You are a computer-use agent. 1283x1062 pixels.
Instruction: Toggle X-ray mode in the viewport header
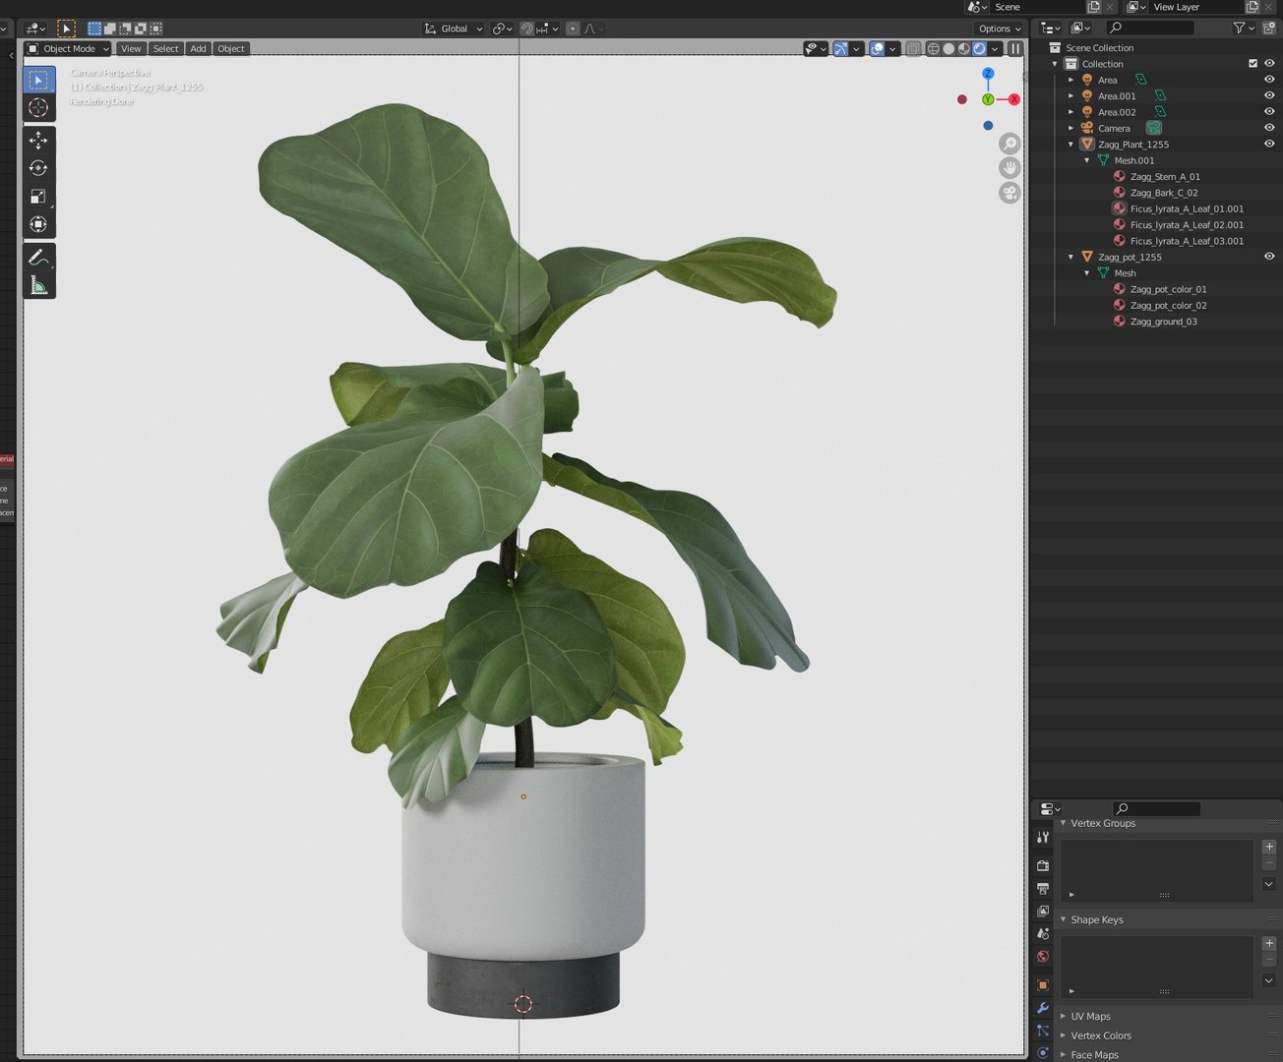[913, 48]
